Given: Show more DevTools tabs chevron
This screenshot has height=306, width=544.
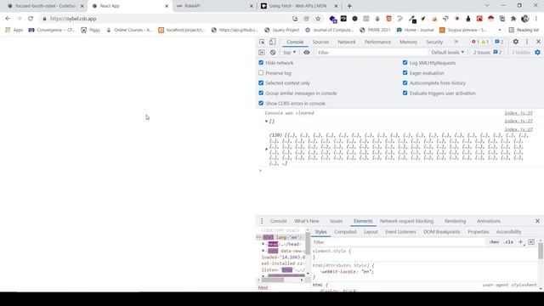Looking at the screenshot, I should [456, 42].
